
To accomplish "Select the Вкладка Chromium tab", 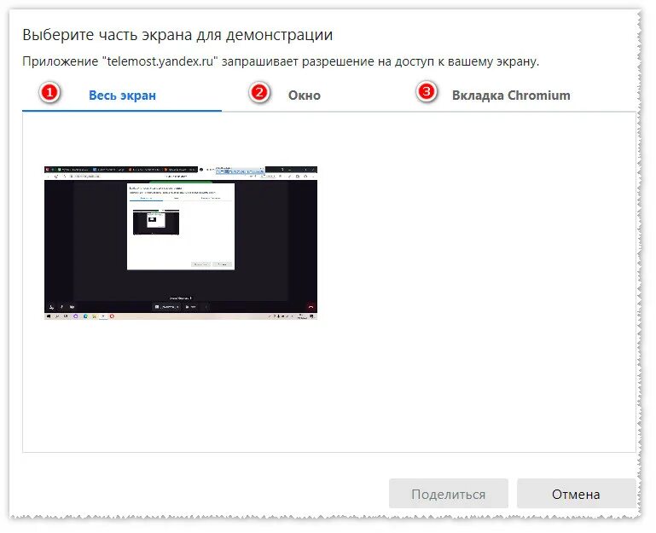I will (x=511, y=96).
